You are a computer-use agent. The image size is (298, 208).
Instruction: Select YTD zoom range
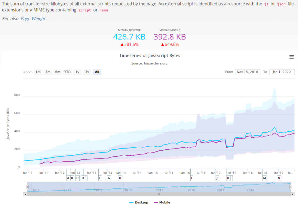click(x=67, y=72)
